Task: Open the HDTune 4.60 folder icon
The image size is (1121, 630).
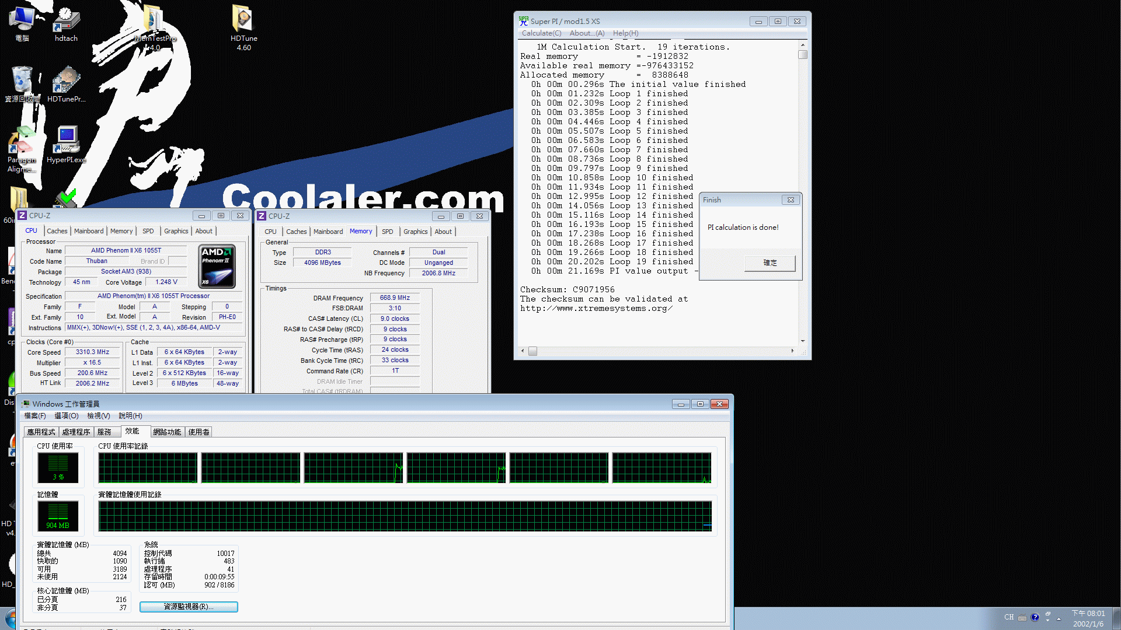Action: 243,26
